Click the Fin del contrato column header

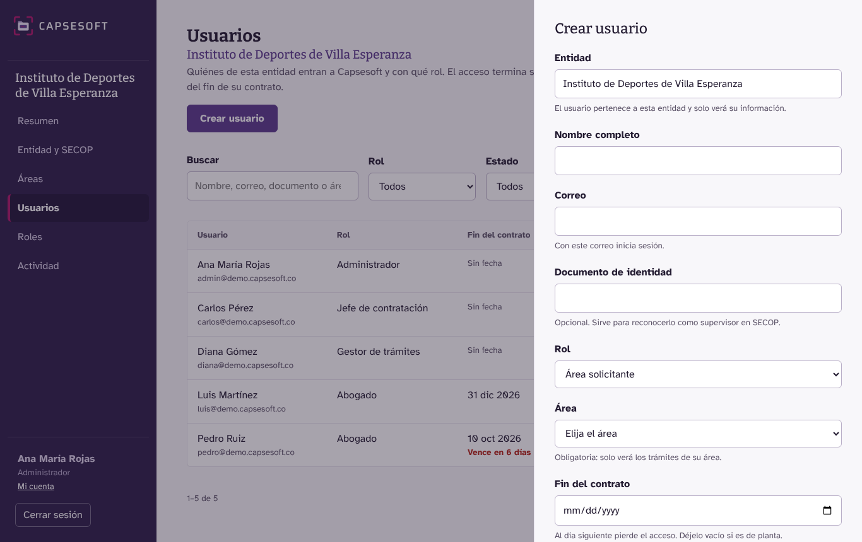pyautogui.click(x=499, y=235)
